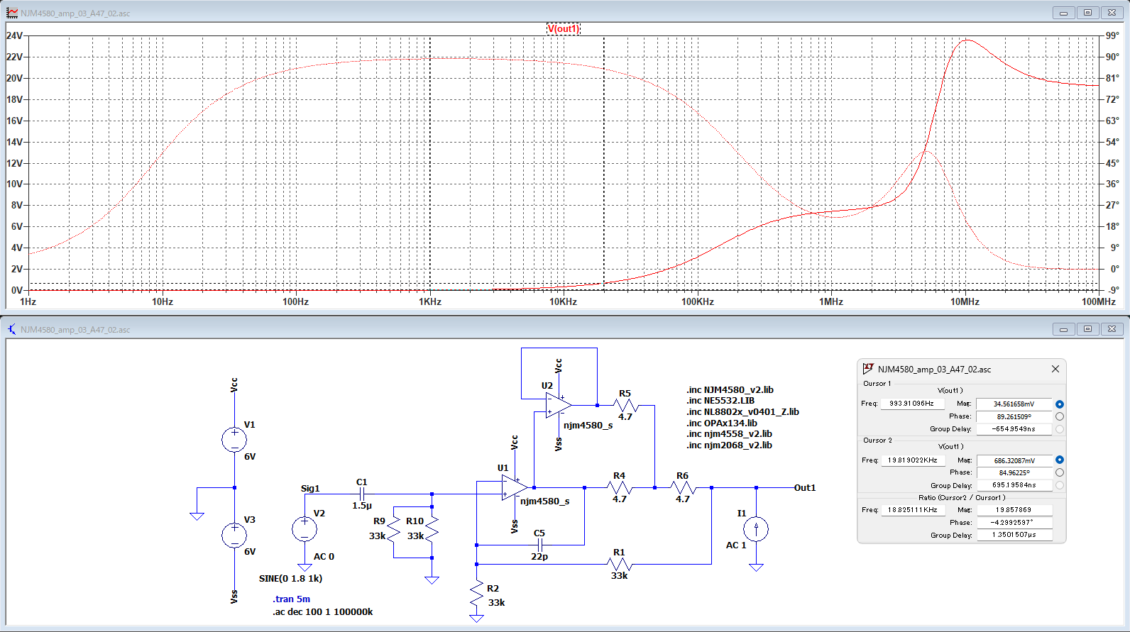Click the .tran 5m directive text
Image resolution: width=1130 pixels, height=632 pixels.
coord(291,599)
